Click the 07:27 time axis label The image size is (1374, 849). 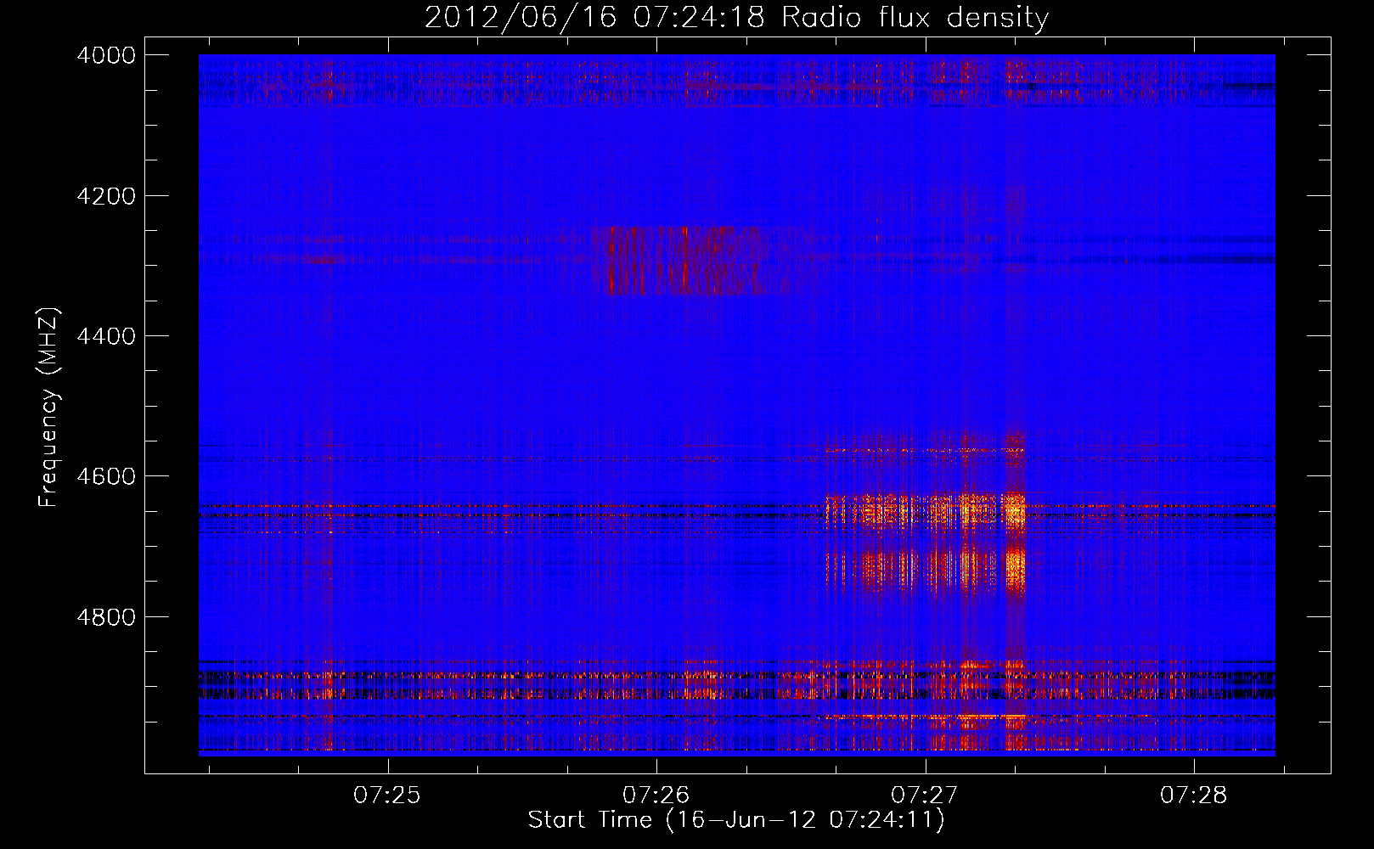tap(925, 795)
